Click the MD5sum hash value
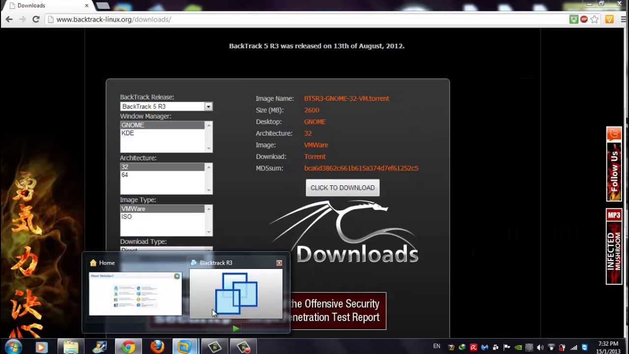 pos(361,168)
